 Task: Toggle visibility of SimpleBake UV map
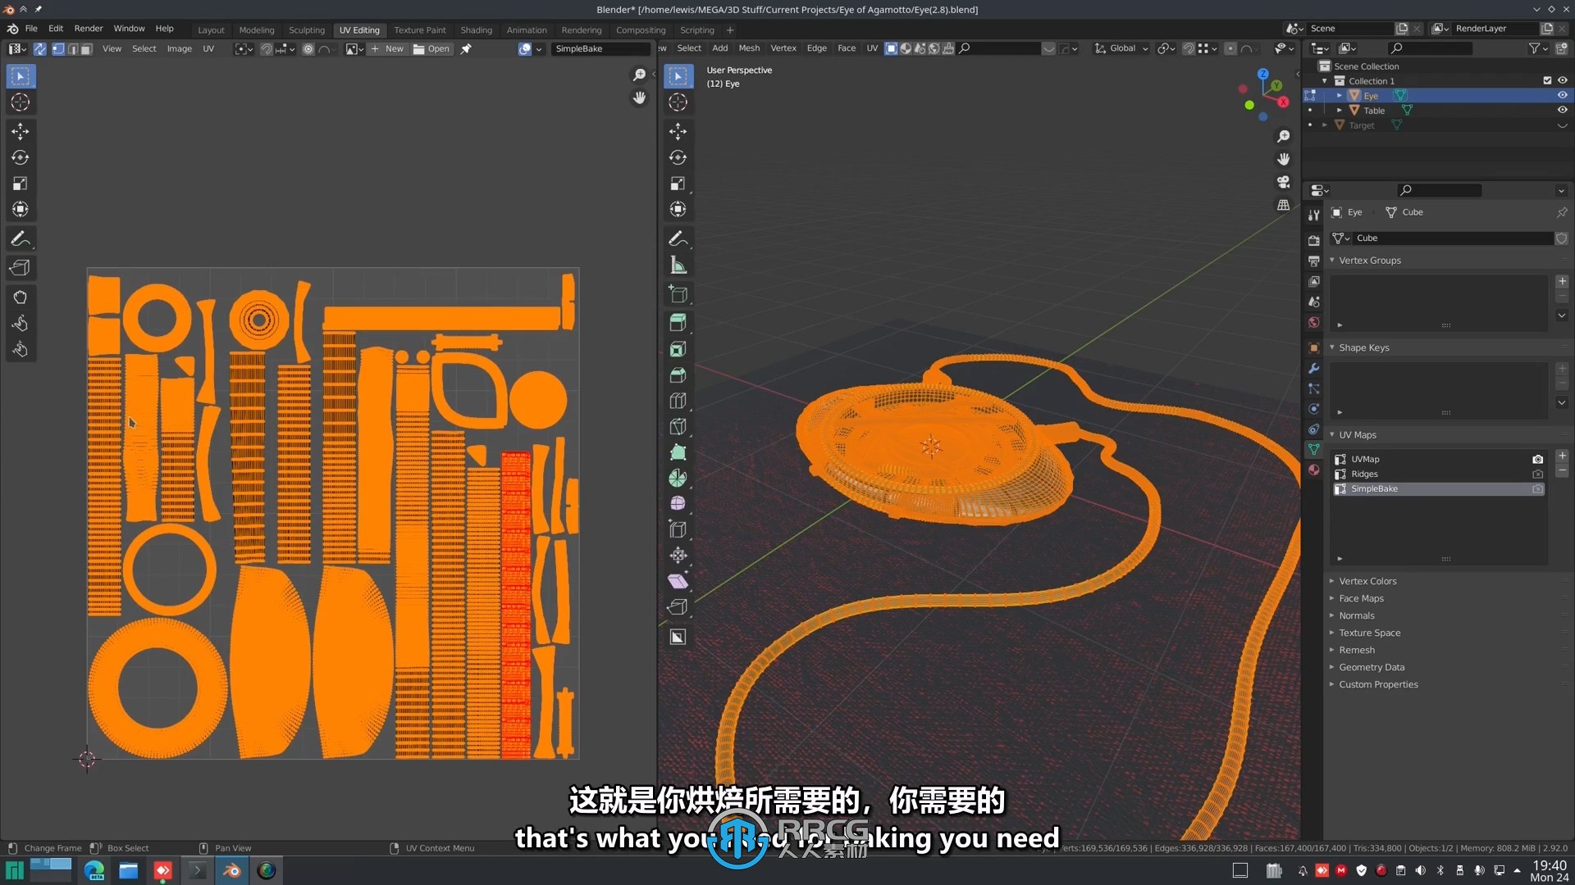pos(1536,488)
